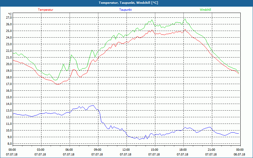253x158 pixels.
Task: Click the 17,0 y-axis value
Action: 9,84
